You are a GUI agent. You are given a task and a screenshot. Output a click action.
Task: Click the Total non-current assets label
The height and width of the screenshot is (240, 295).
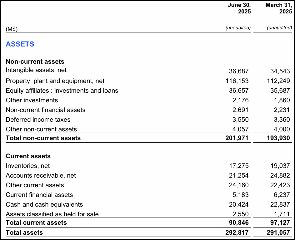click(43, 138)
